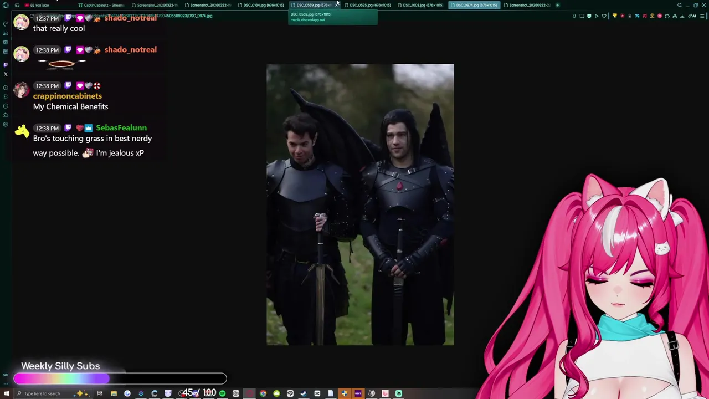
Task: Click the yellow trophy extension icon
Action: point(615,16)
